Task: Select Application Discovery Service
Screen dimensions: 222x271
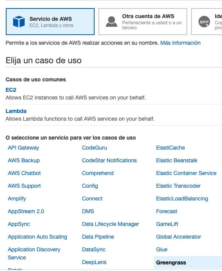Action: click(x=34, y=254)
